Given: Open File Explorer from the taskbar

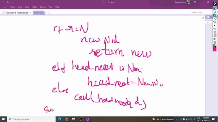Looking at the screenshot, I should click(74, 119).
